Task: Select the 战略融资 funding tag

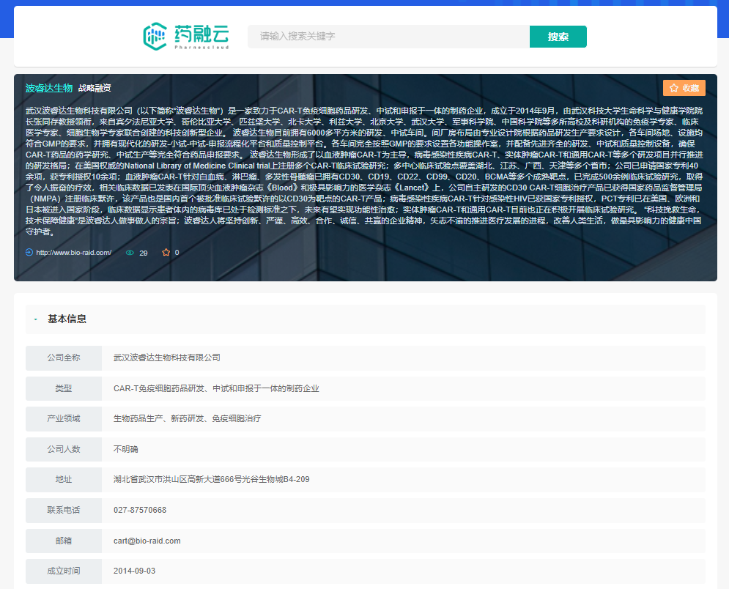Action: 95,88
